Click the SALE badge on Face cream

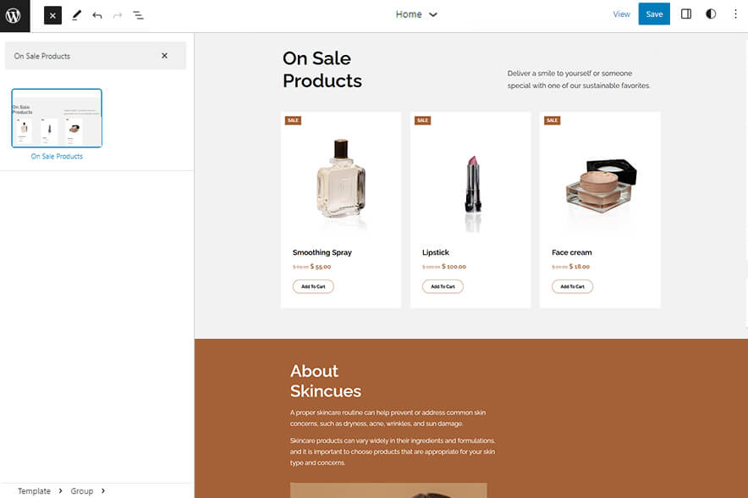(552, 120)
